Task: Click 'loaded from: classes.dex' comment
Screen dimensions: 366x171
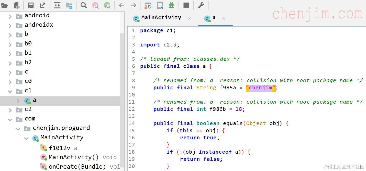Action: 190,59
